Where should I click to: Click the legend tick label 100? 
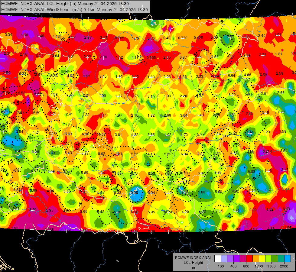click(x=221, y=266)
